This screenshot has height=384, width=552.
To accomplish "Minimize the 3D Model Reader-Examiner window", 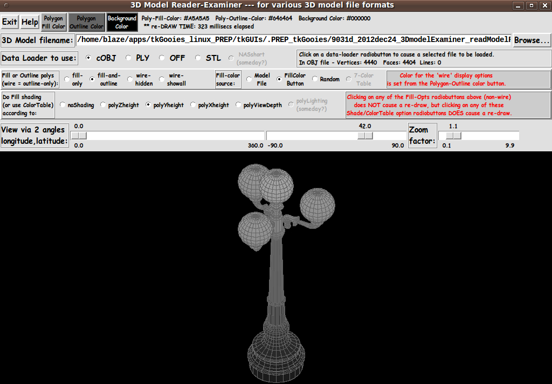I will 518,5.
